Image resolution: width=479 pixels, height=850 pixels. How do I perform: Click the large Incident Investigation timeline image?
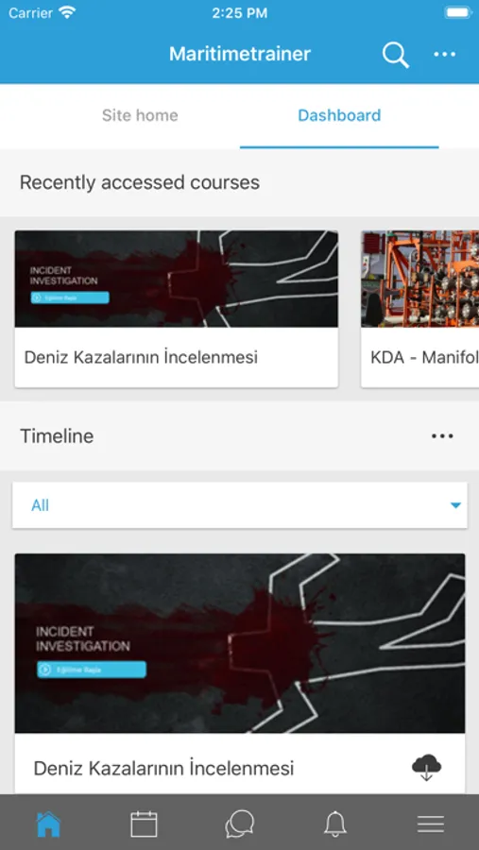click(240, 643)
